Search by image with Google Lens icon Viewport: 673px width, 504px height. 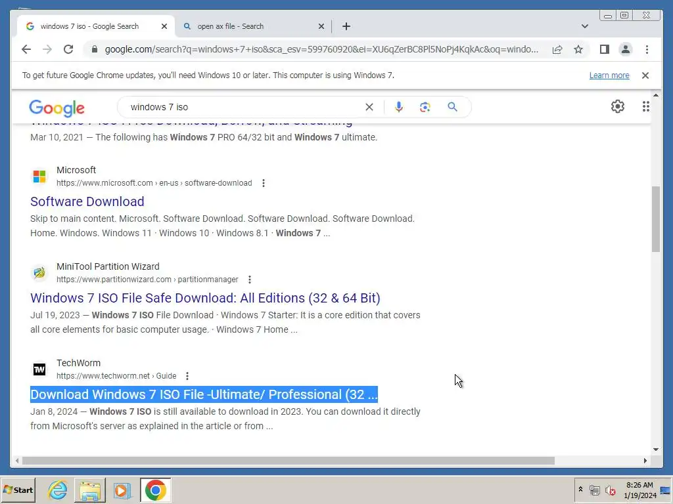pyautogui.click(x=425, y=107)
